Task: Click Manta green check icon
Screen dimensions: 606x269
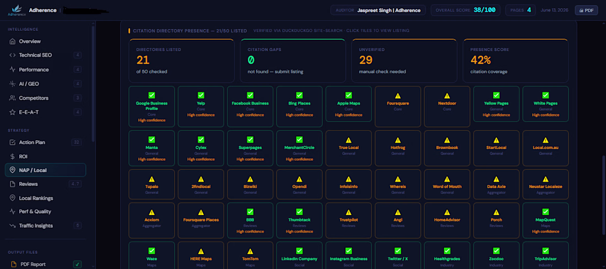Action: click(151, 140)
